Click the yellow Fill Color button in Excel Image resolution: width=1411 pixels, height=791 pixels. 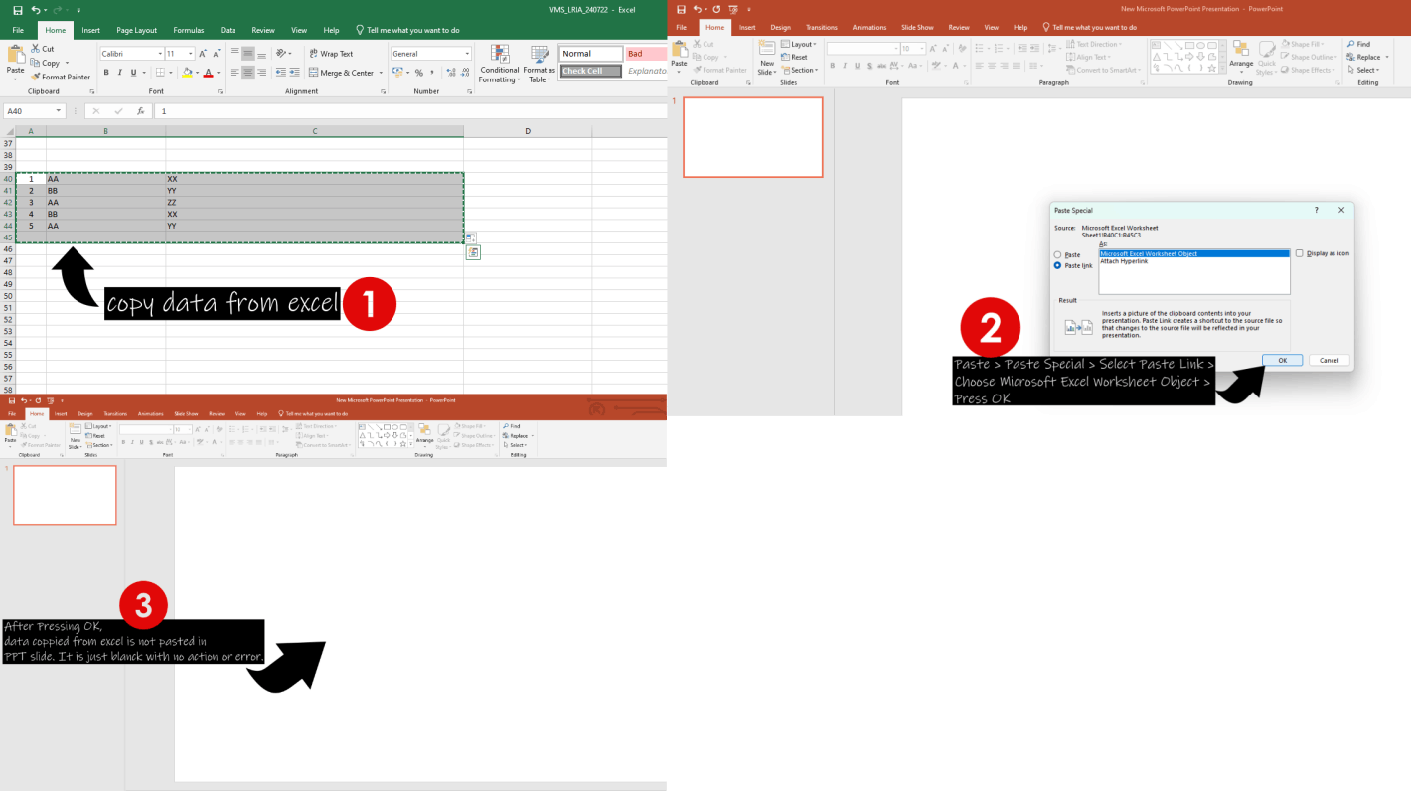(186, 73)
